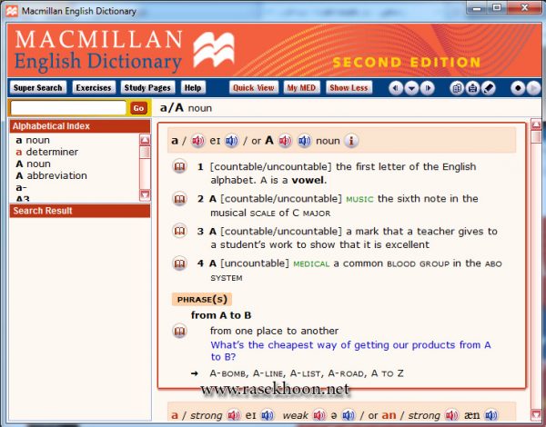This screenshot has width=546, height=427.
Task: Select the highlighter annotation icon
Action: tap(489, 88)
